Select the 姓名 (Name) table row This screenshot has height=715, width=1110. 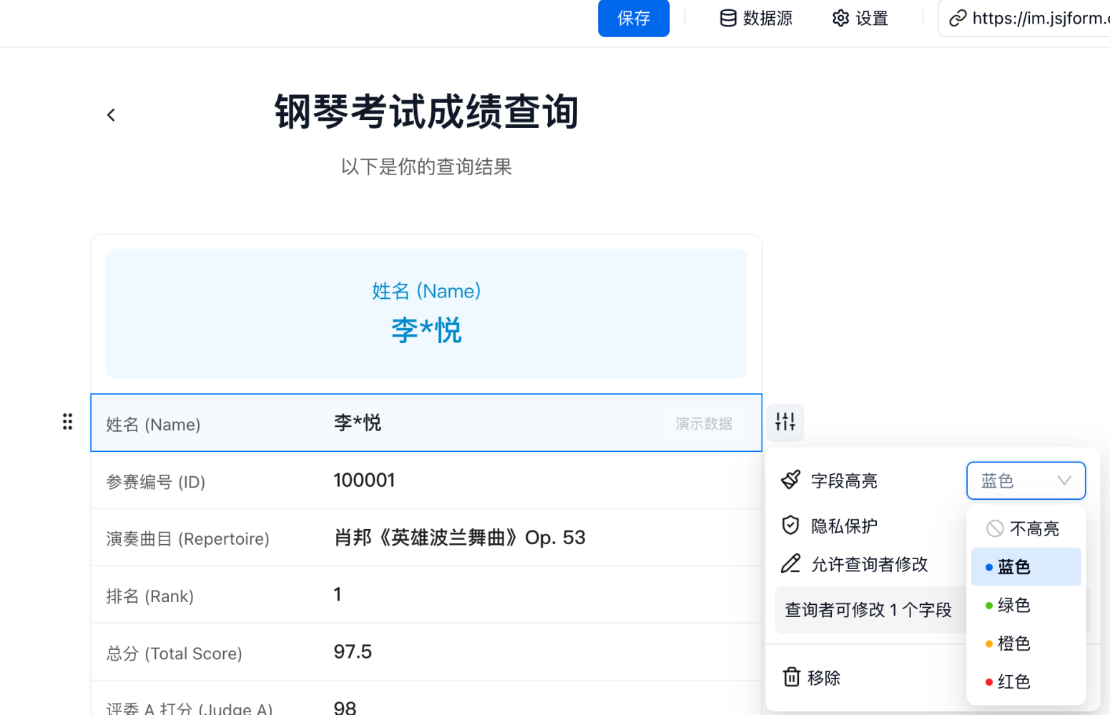coord(426,423)
